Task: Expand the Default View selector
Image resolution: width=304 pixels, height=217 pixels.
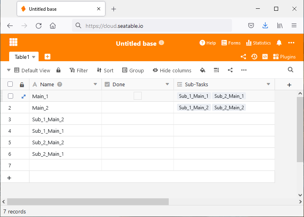Action: [9, 70]
